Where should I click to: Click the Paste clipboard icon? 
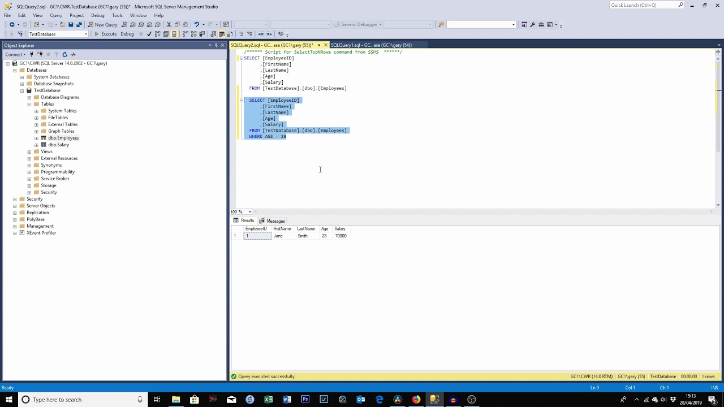pos(185,24)
